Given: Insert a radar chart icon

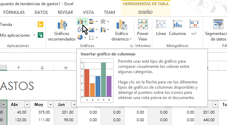Looking at the screenshot, I should (x=103, y=21).
